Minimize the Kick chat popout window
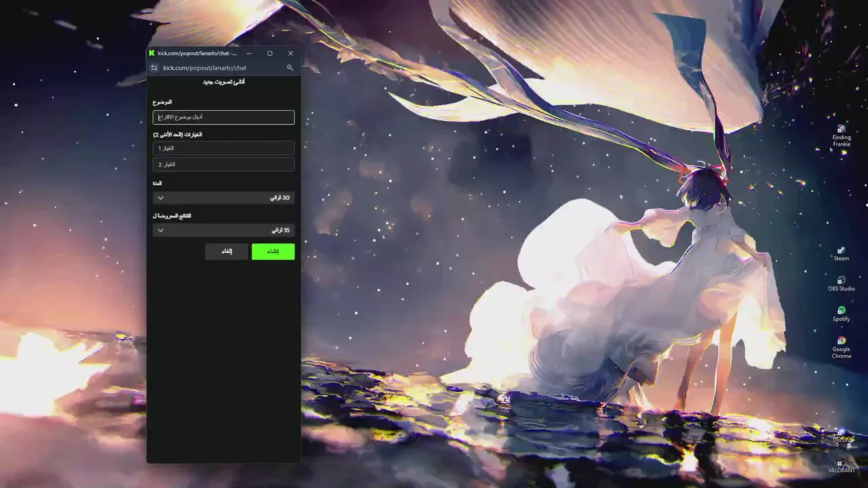The image size is (868, 488). 249,53
